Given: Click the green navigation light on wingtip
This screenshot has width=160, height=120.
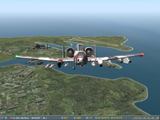Looking at the screenshot, I should (17, 56).
